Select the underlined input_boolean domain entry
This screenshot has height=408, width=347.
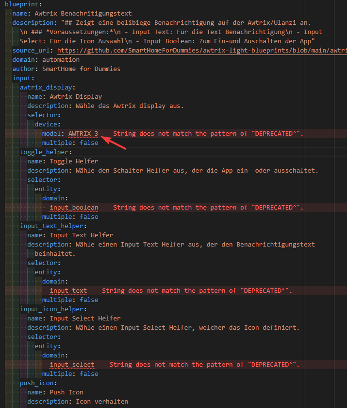click(x=74, y=208)
